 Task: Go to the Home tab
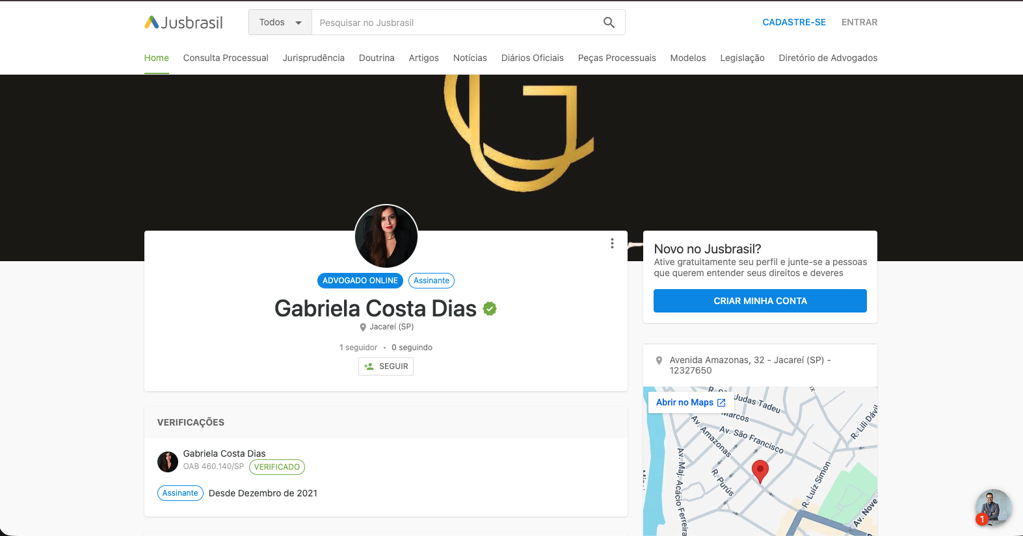click(x=157, y=58)
